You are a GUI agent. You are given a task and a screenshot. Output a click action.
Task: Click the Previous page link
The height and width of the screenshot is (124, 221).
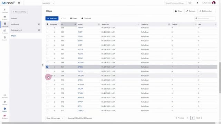(x=180, y=118)
